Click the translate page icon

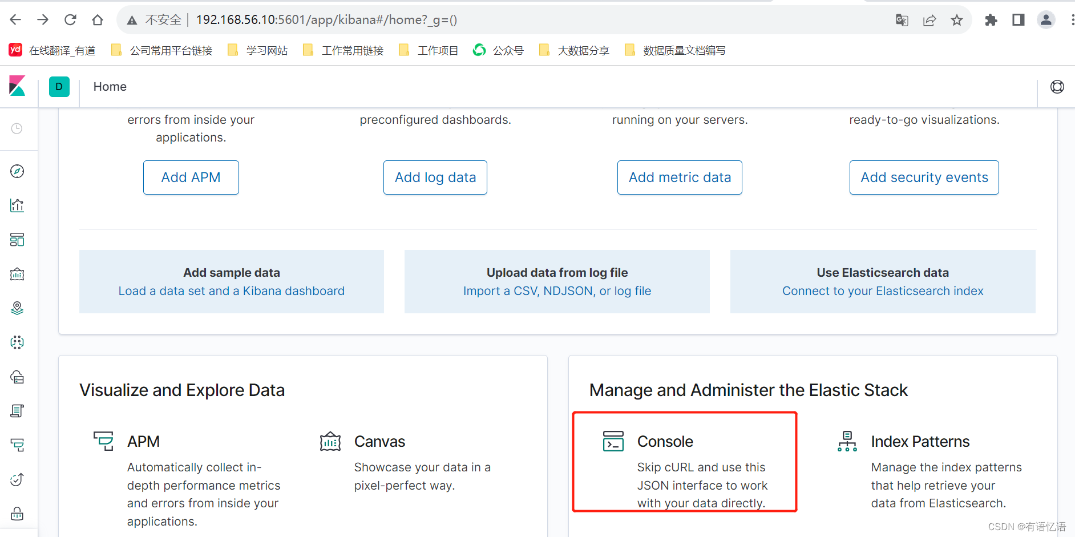point(902,20)
